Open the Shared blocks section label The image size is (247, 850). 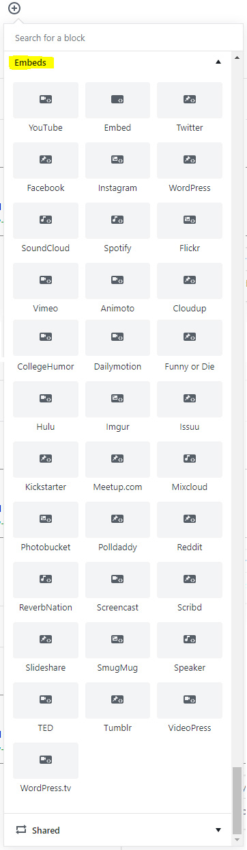(46, 830)
